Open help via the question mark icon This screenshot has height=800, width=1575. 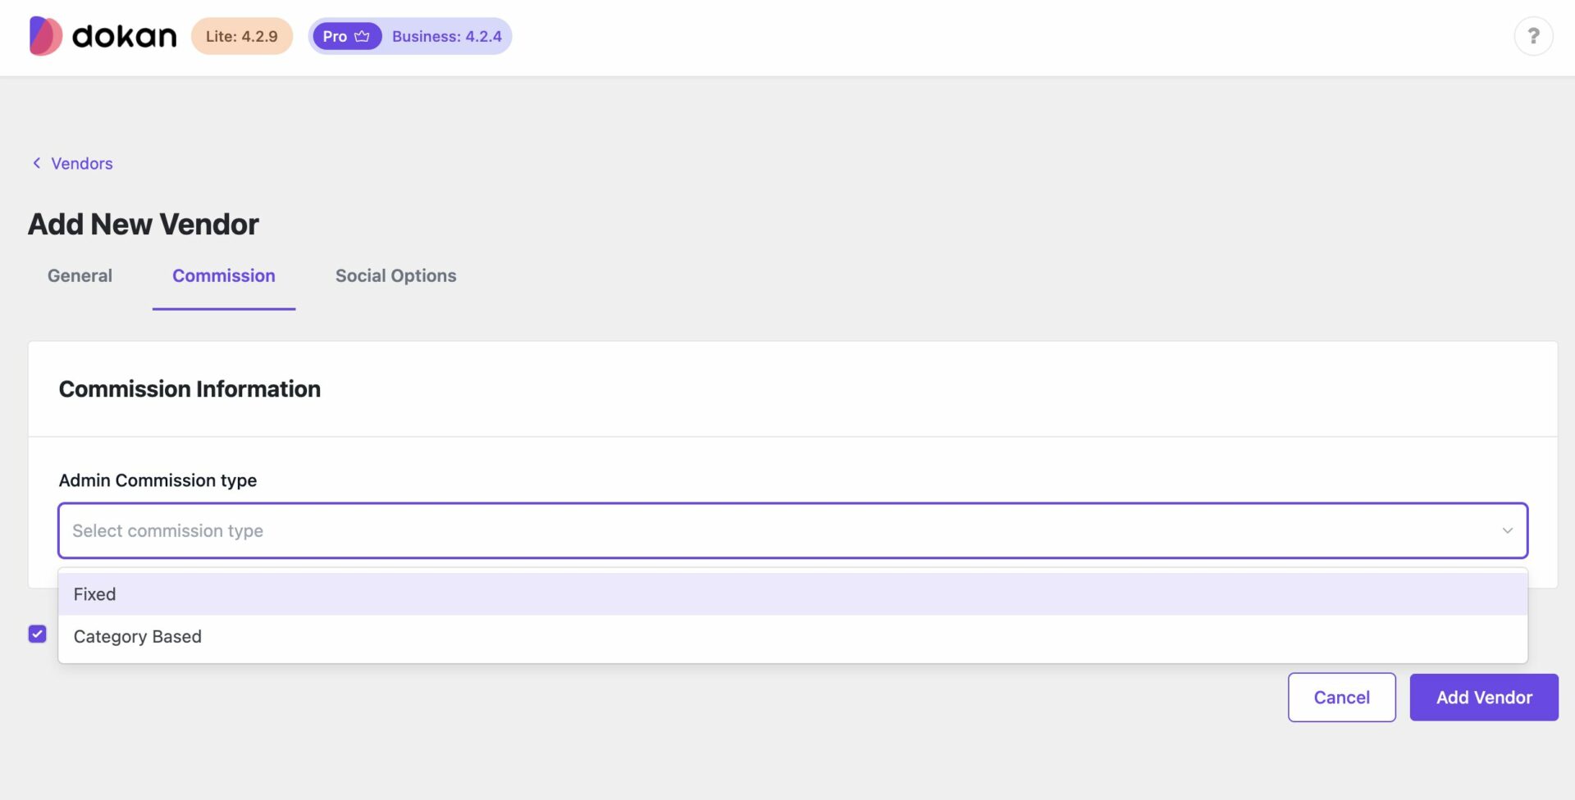1534,35
